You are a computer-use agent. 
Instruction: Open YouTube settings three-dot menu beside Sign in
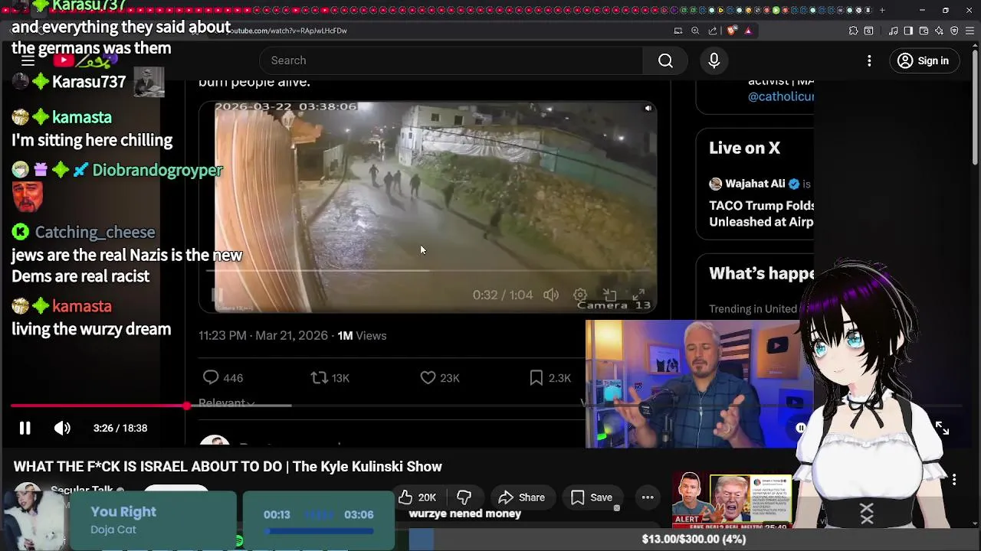click(869, 60)
